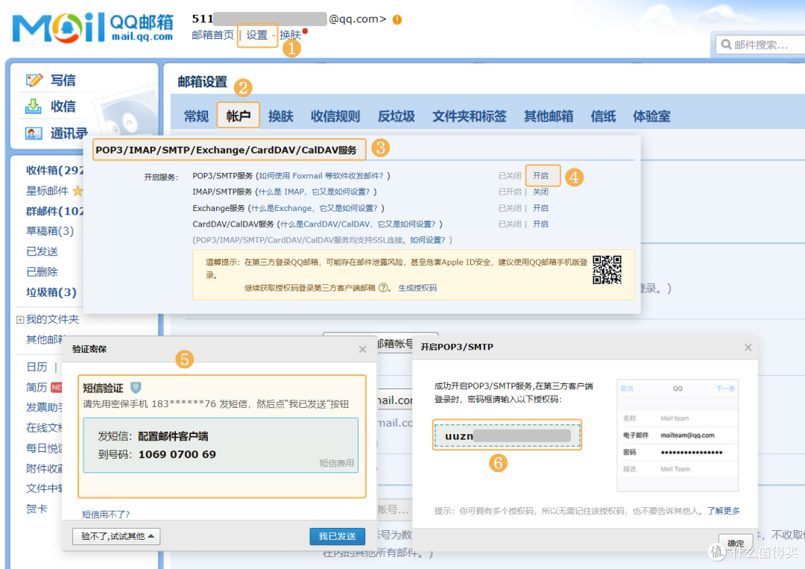This screenshot has width=805, height=569.
Task: Click 收信 to receive mail
Action: click(x=63, y=107)
